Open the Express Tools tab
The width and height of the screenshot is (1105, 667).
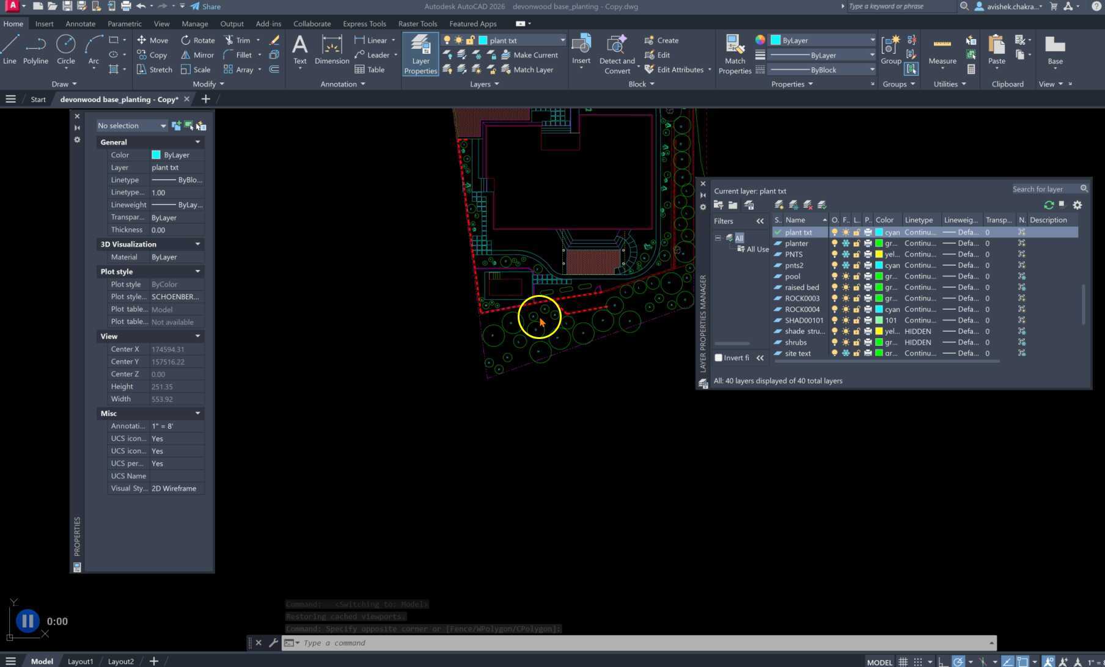click(x=364, y=24)
